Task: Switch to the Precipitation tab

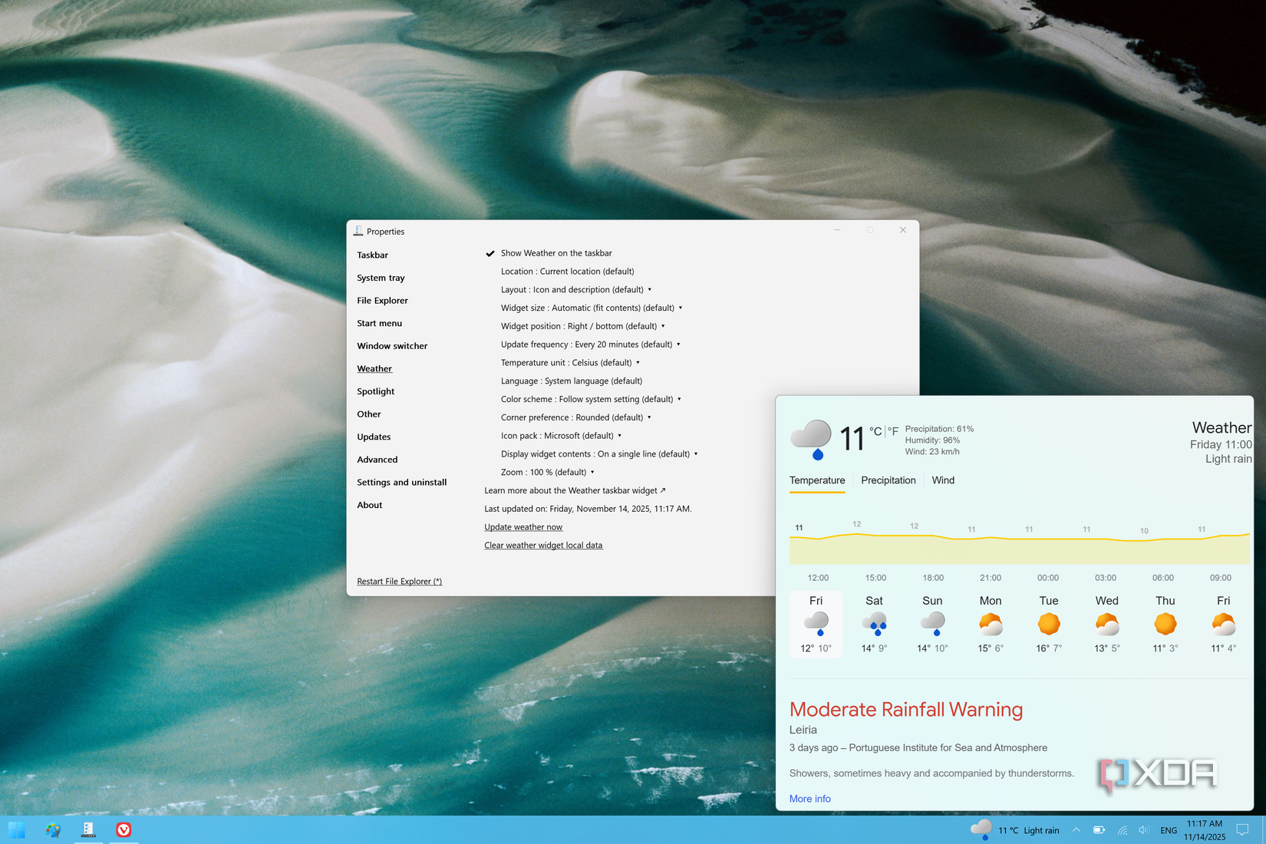Action: (888, 480)
